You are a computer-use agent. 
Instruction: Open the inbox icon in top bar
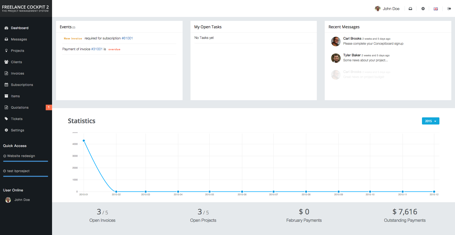pos(410,9)
